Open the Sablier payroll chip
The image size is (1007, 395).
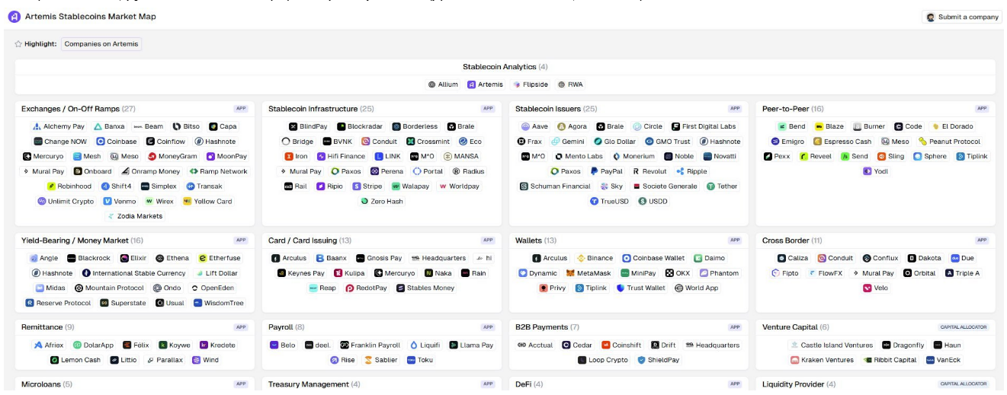pos(380,360)
